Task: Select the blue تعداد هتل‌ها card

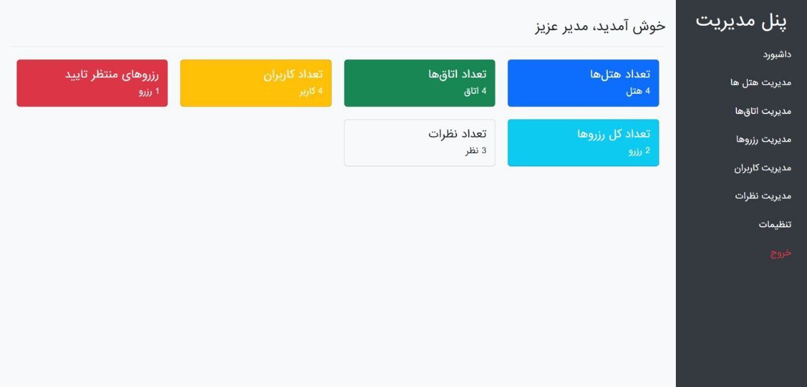Action: (x=583, y=83)
